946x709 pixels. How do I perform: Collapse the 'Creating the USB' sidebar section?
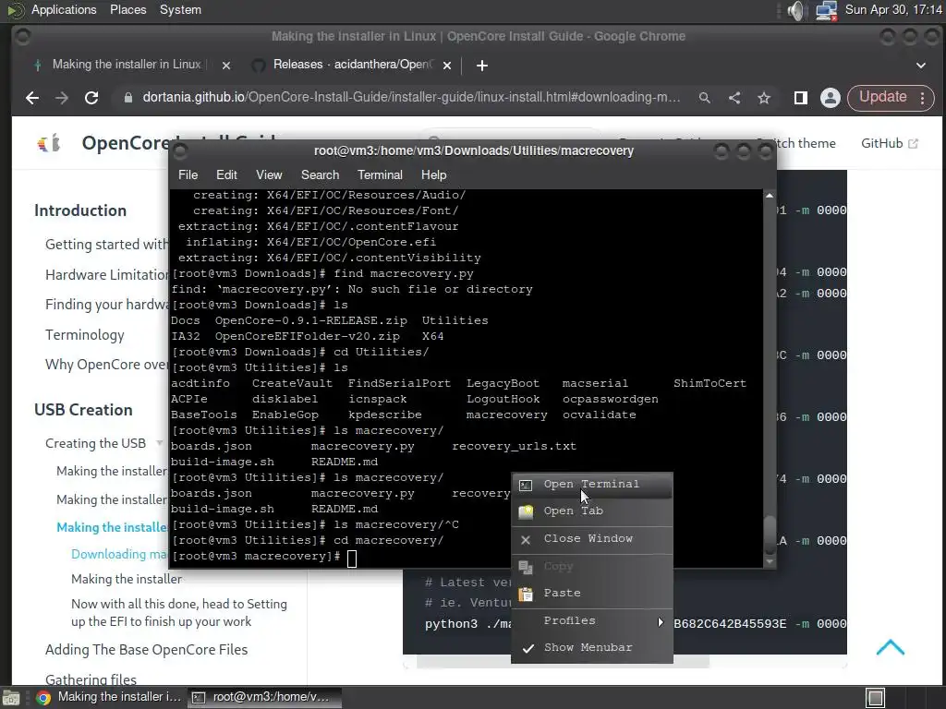[x=159, y=443]
